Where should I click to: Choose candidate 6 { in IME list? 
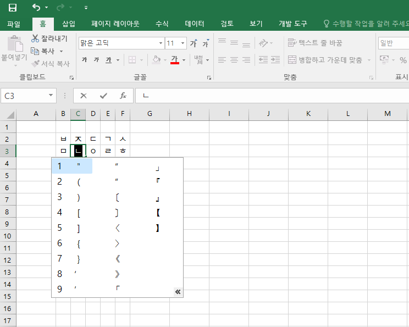[72, 243]
